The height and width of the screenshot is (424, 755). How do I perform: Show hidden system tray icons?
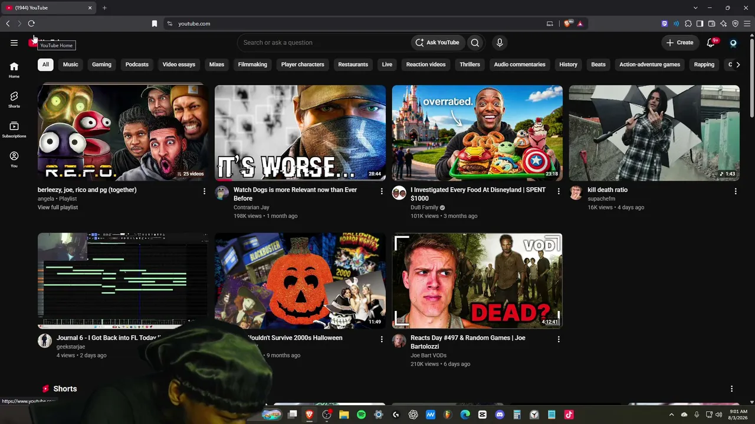[671, 415]
